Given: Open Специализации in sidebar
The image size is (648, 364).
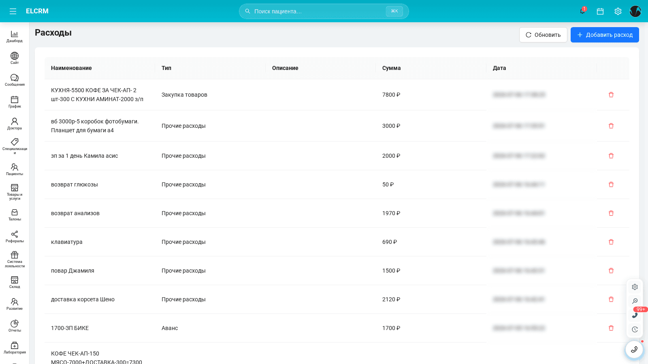Looking at the screenshot, I should click(15, 146).
